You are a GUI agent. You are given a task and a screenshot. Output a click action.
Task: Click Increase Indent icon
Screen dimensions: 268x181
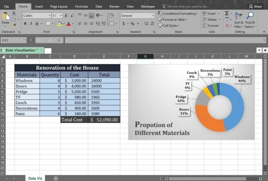coord(104,23)
